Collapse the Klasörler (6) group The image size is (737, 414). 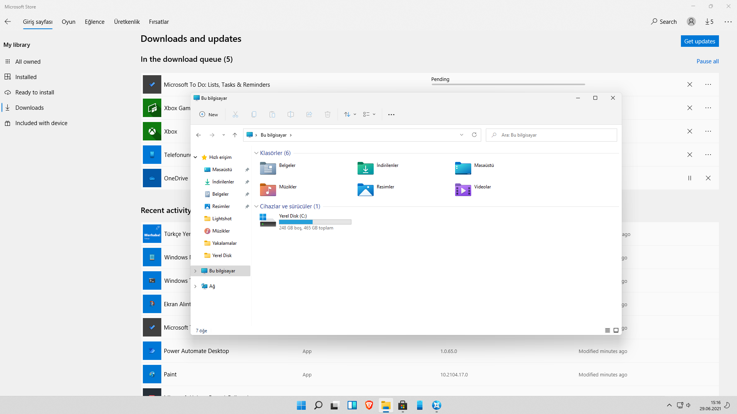click(257, 153)
